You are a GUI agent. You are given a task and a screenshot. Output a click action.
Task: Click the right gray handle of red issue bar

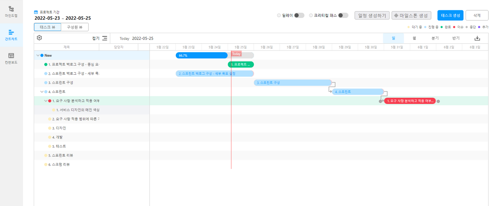coord(438,101)
